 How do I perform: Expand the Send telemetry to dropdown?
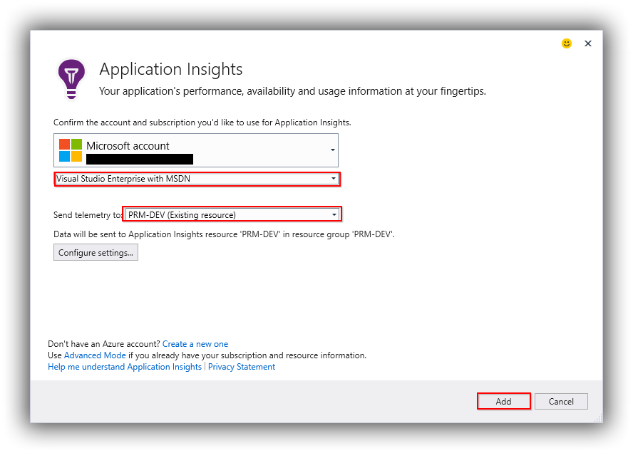click(x=232, y=214)
